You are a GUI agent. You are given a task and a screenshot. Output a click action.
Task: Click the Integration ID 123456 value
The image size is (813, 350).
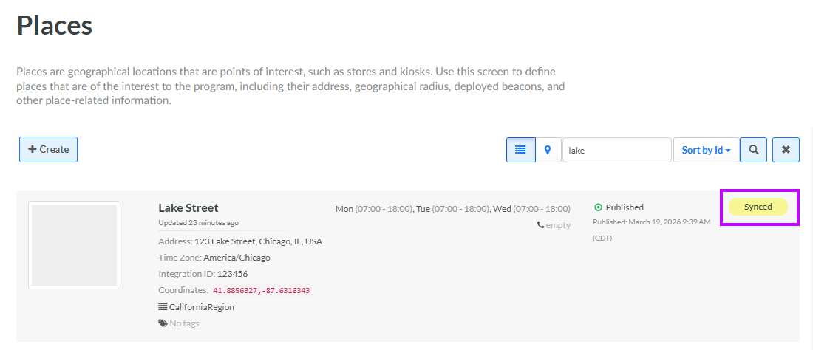pyautogui.click(x=232, y=274)
